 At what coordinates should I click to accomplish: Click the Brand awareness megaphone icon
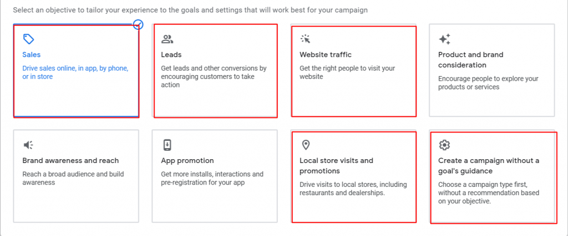pyautogui.click(x=28, y=145)
